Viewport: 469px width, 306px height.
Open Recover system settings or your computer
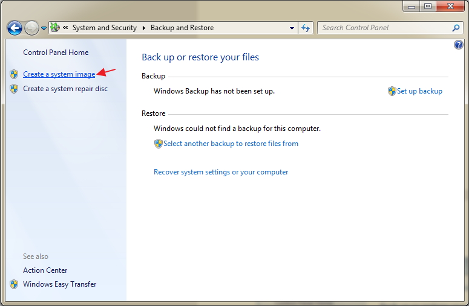(x=221, y=172)
